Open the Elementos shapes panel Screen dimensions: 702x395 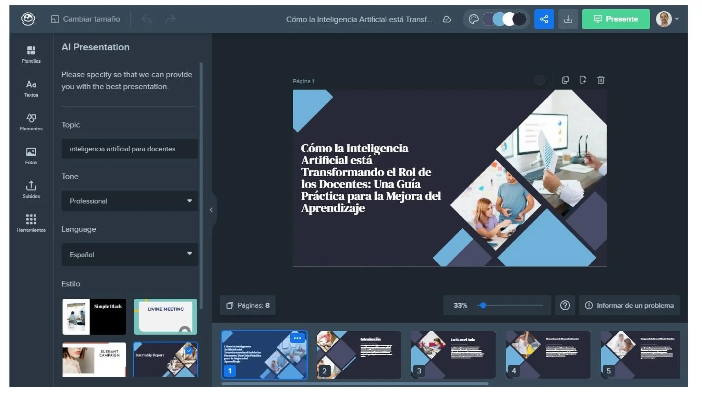tap(31, 122)
